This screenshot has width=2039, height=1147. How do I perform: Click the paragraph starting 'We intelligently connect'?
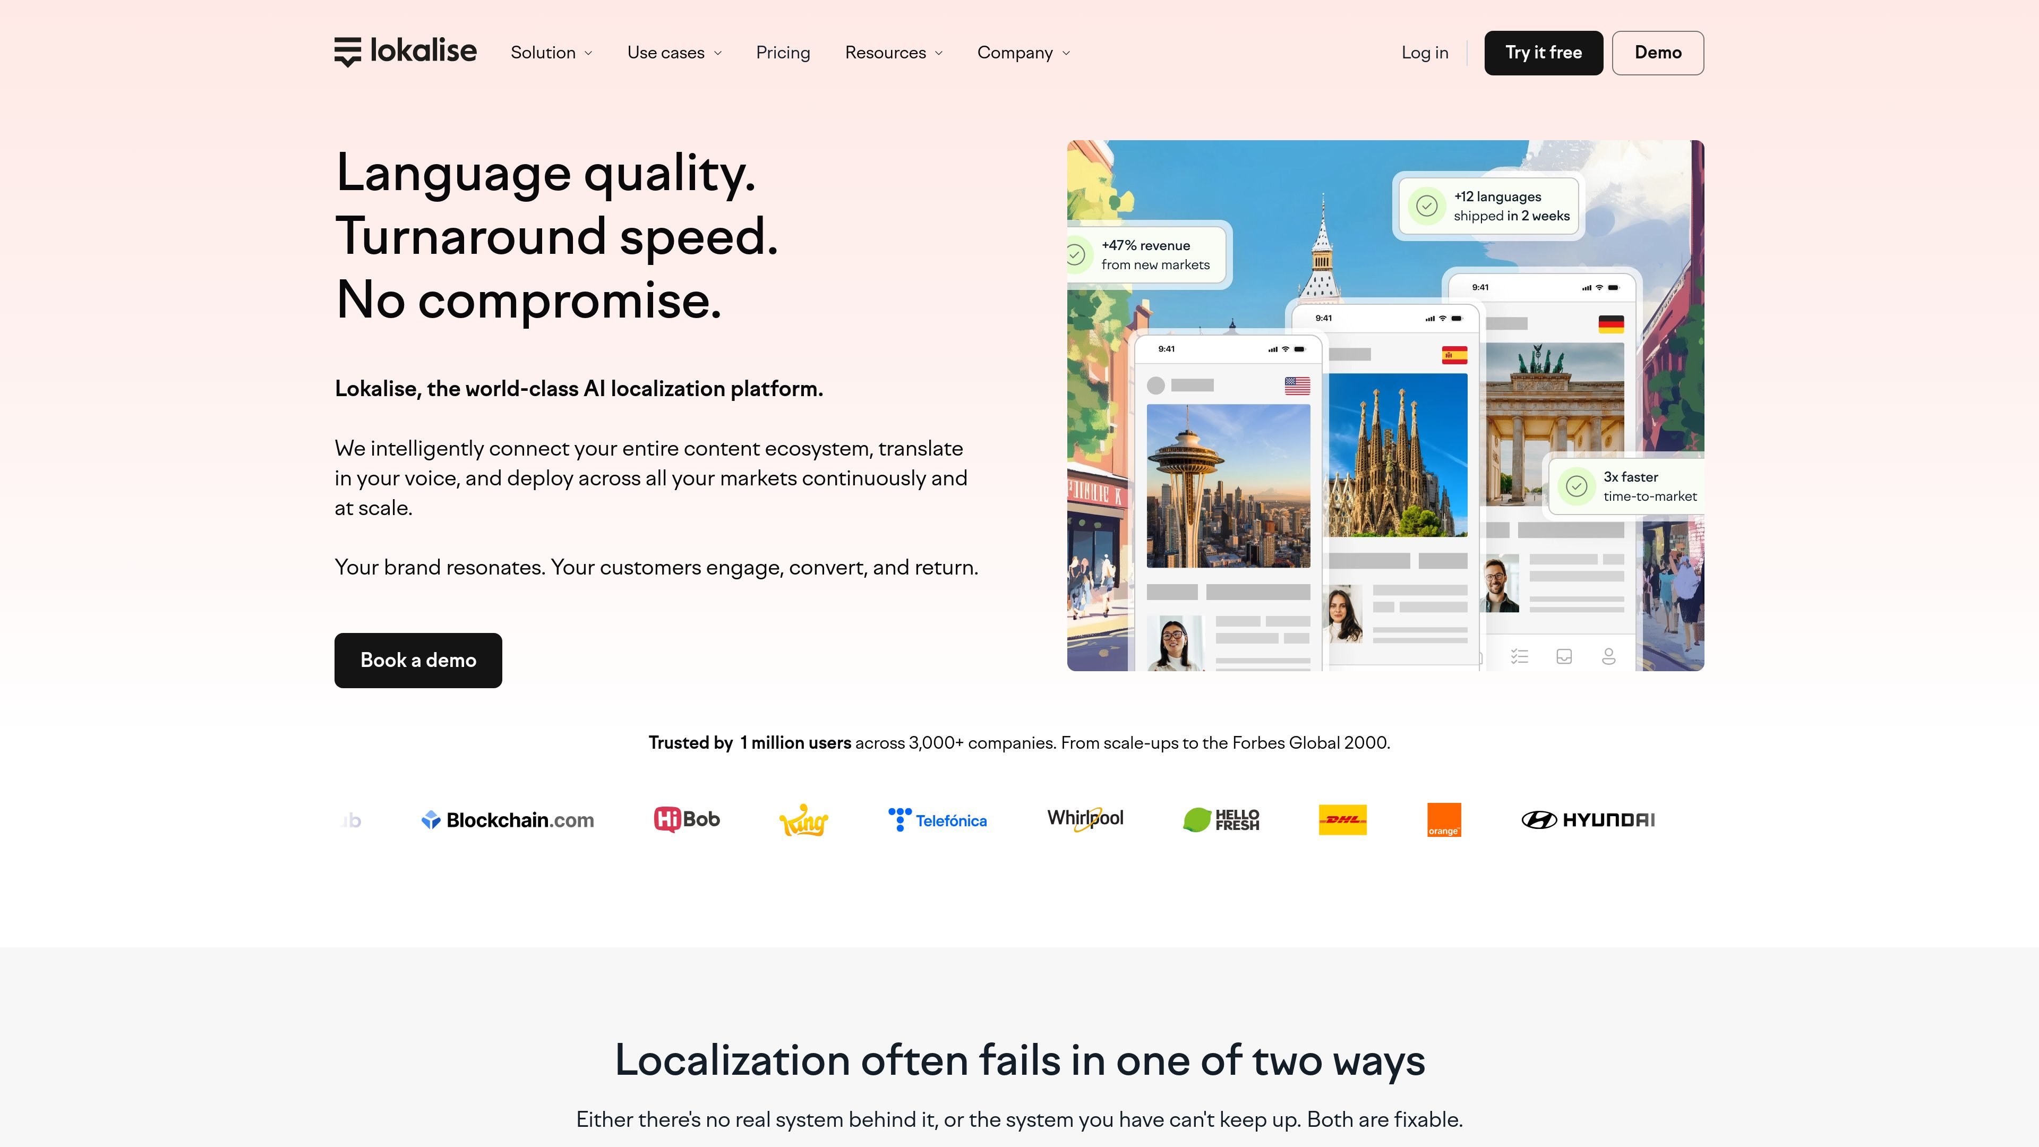[x=652, y=478]
